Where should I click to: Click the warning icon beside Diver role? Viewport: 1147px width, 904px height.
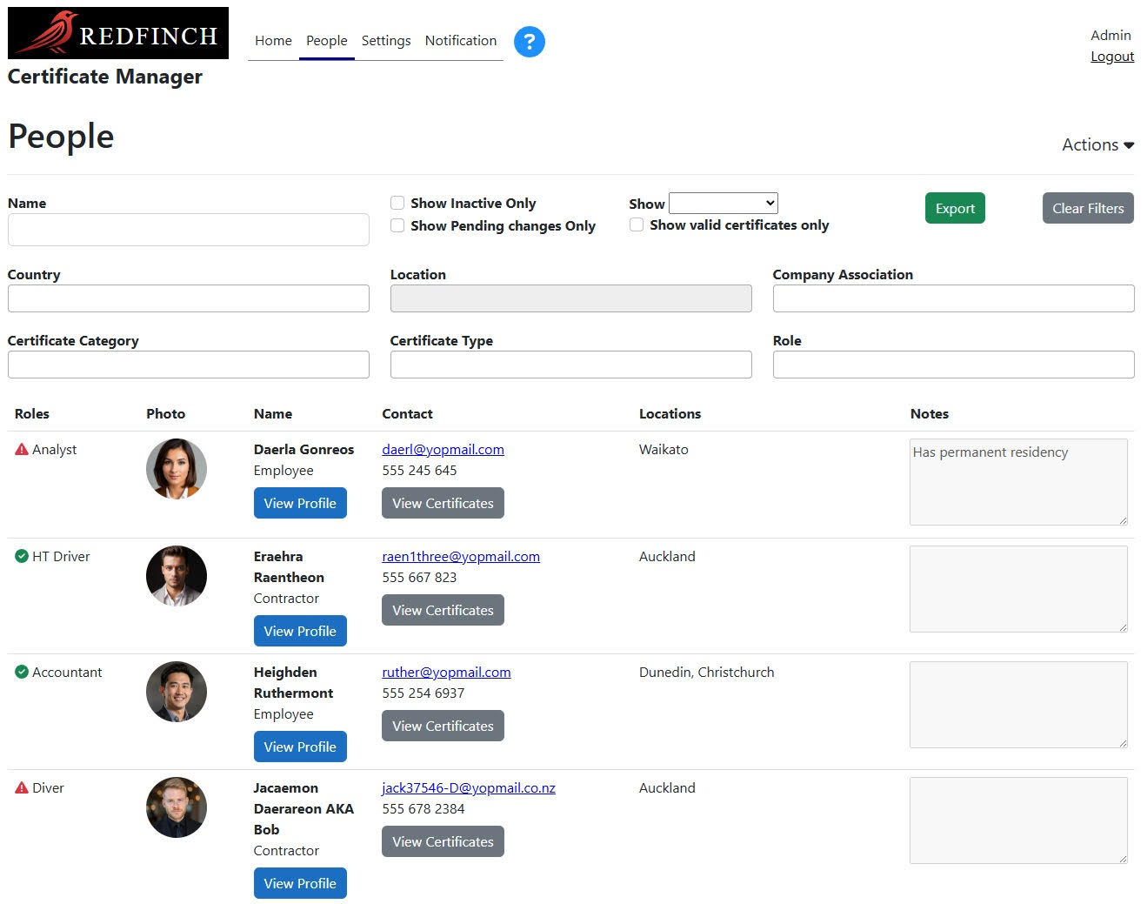(21, 787)
